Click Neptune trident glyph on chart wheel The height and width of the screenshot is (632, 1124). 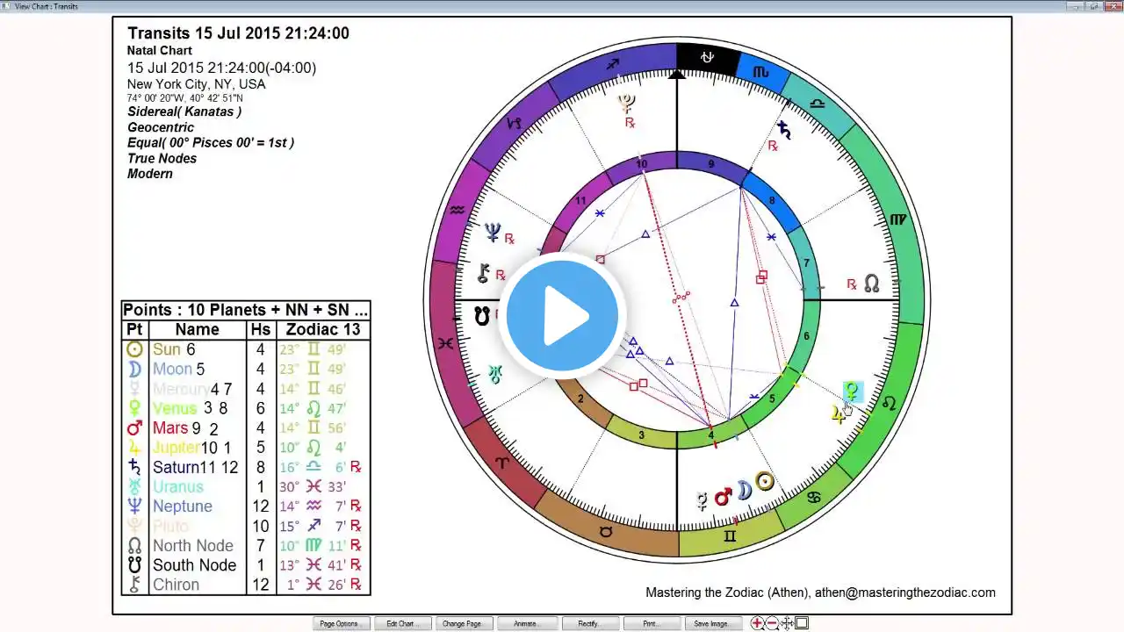[493, 233]
